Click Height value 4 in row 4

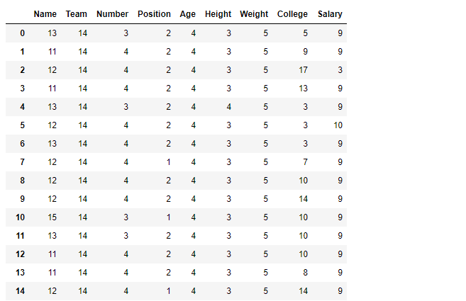pyautogui.click(x=228, y=106)
